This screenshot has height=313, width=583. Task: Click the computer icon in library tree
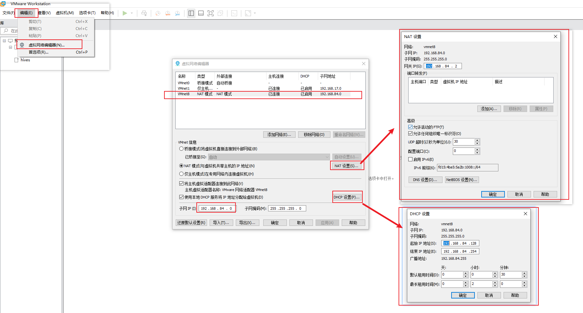coord(10,41)
